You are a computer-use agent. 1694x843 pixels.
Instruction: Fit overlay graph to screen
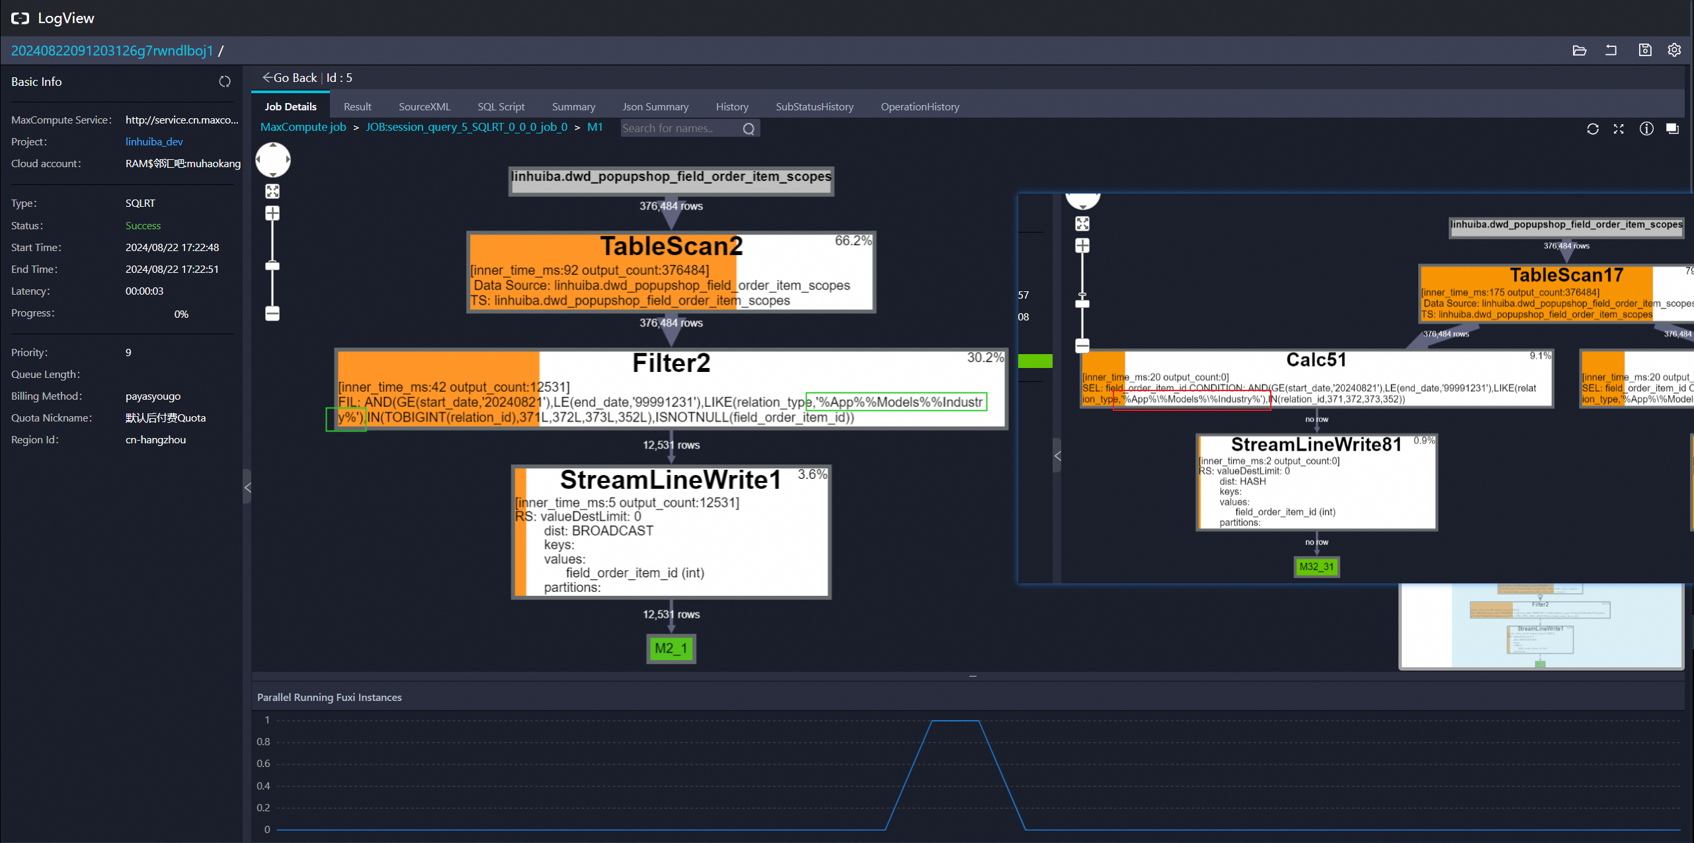pos(1082,224)
